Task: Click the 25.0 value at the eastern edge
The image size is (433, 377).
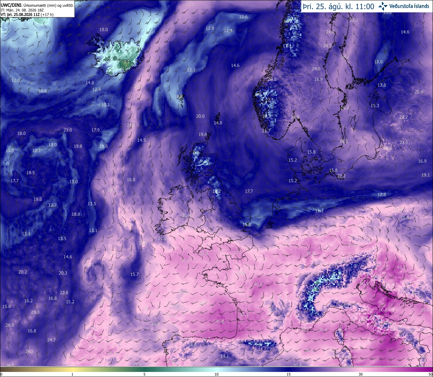Action: click(x=419, y=92)
